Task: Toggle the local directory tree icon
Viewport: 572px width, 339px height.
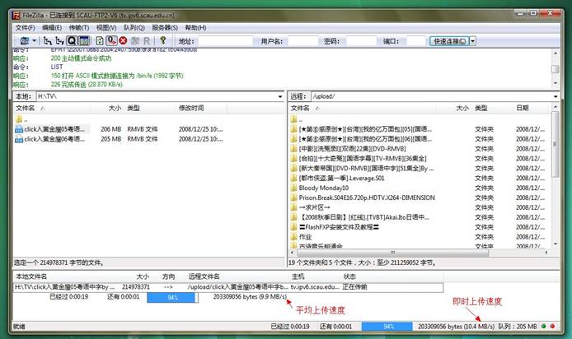Action: point(48,41)
